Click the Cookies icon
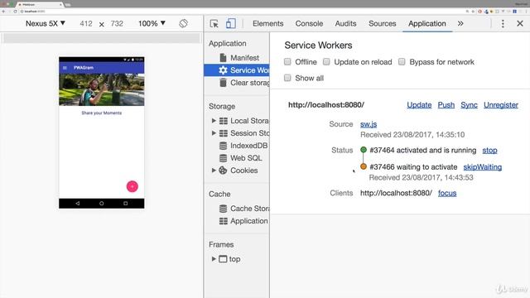The height and width of the screenshot is (298, 530). pos(223,171)
